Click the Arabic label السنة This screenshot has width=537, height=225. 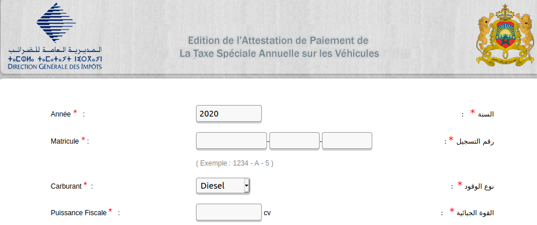coord(486,114)
